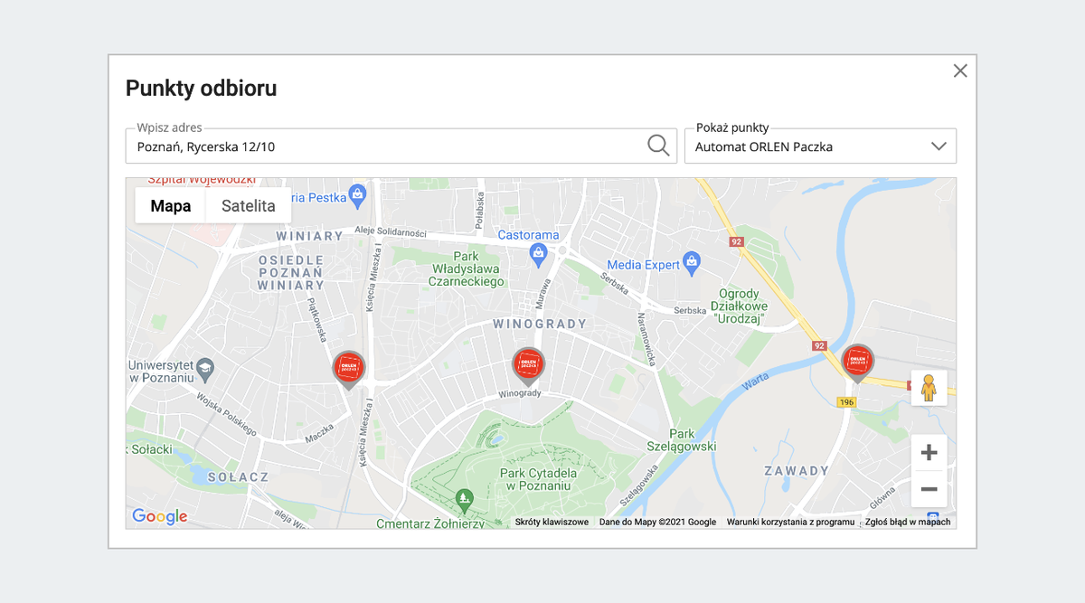The width and height of the screenshot is (1085, 603).
Task: Select the ORLEN Paczka pin at Winogrady
Action: [x=529, y=367]
